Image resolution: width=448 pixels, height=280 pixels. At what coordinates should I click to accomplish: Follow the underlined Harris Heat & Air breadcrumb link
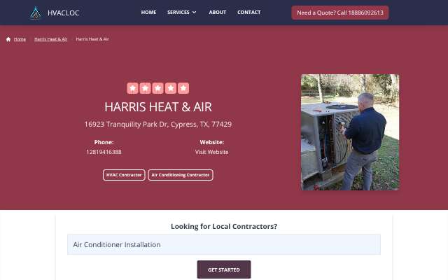50,39
